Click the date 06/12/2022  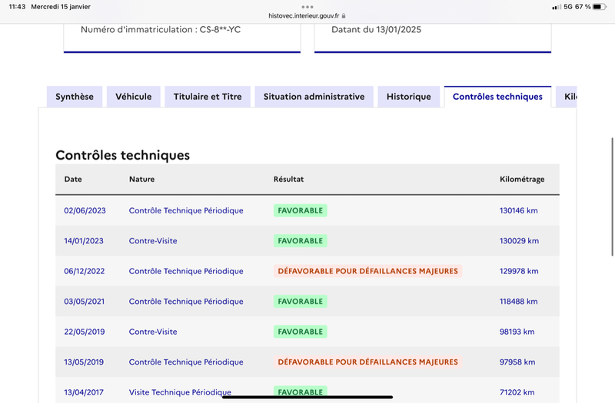pyautogui.click(x=85, y=271)
